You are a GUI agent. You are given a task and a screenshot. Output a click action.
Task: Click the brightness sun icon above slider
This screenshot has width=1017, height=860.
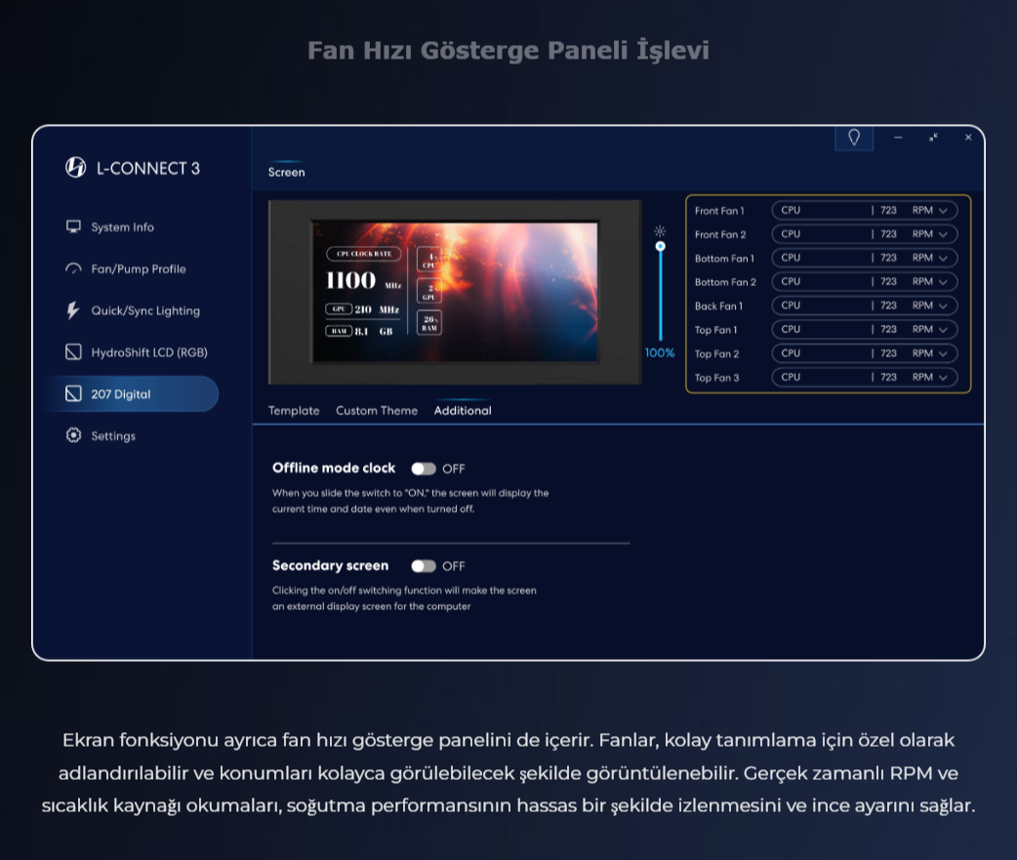tap(660, 231)
